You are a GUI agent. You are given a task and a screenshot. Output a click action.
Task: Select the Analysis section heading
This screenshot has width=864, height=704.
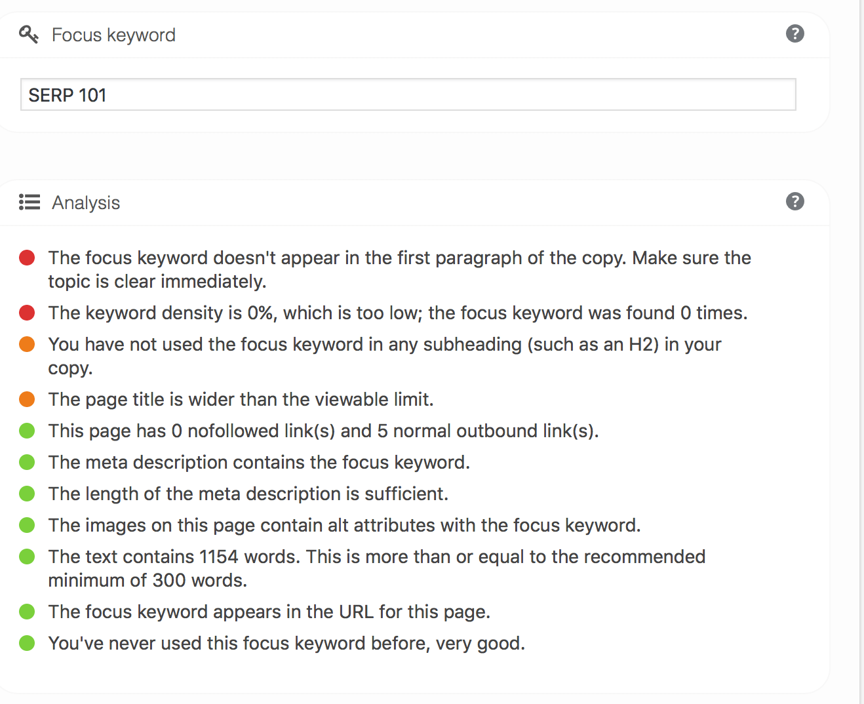click(x=86, y=203)
